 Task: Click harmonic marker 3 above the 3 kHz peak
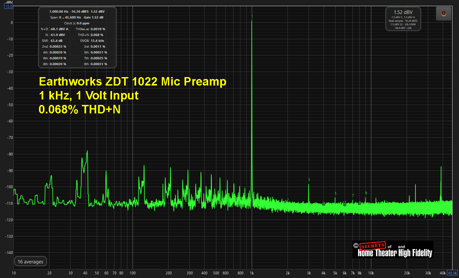click(x=309, y=180)
